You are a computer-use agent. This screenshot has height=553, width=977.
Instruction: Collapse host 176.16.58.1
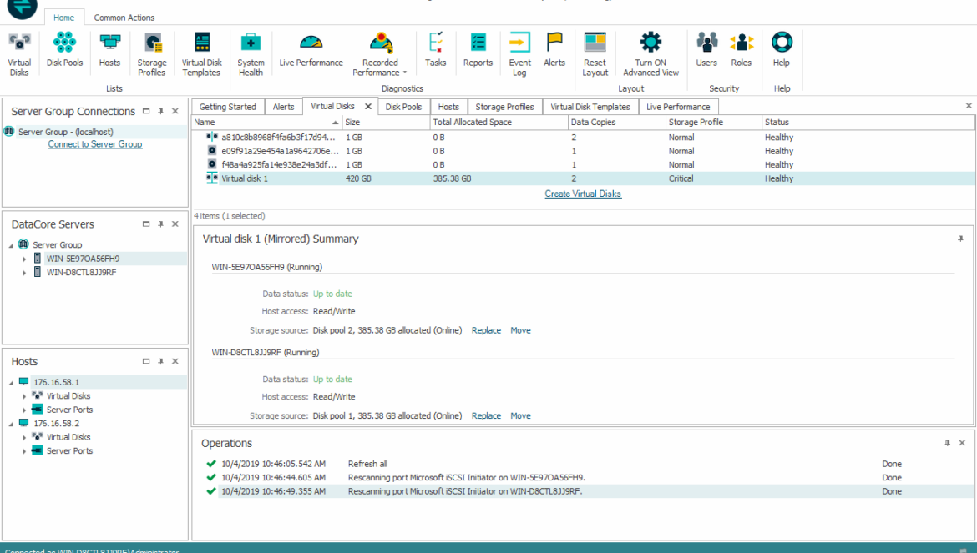11,383
